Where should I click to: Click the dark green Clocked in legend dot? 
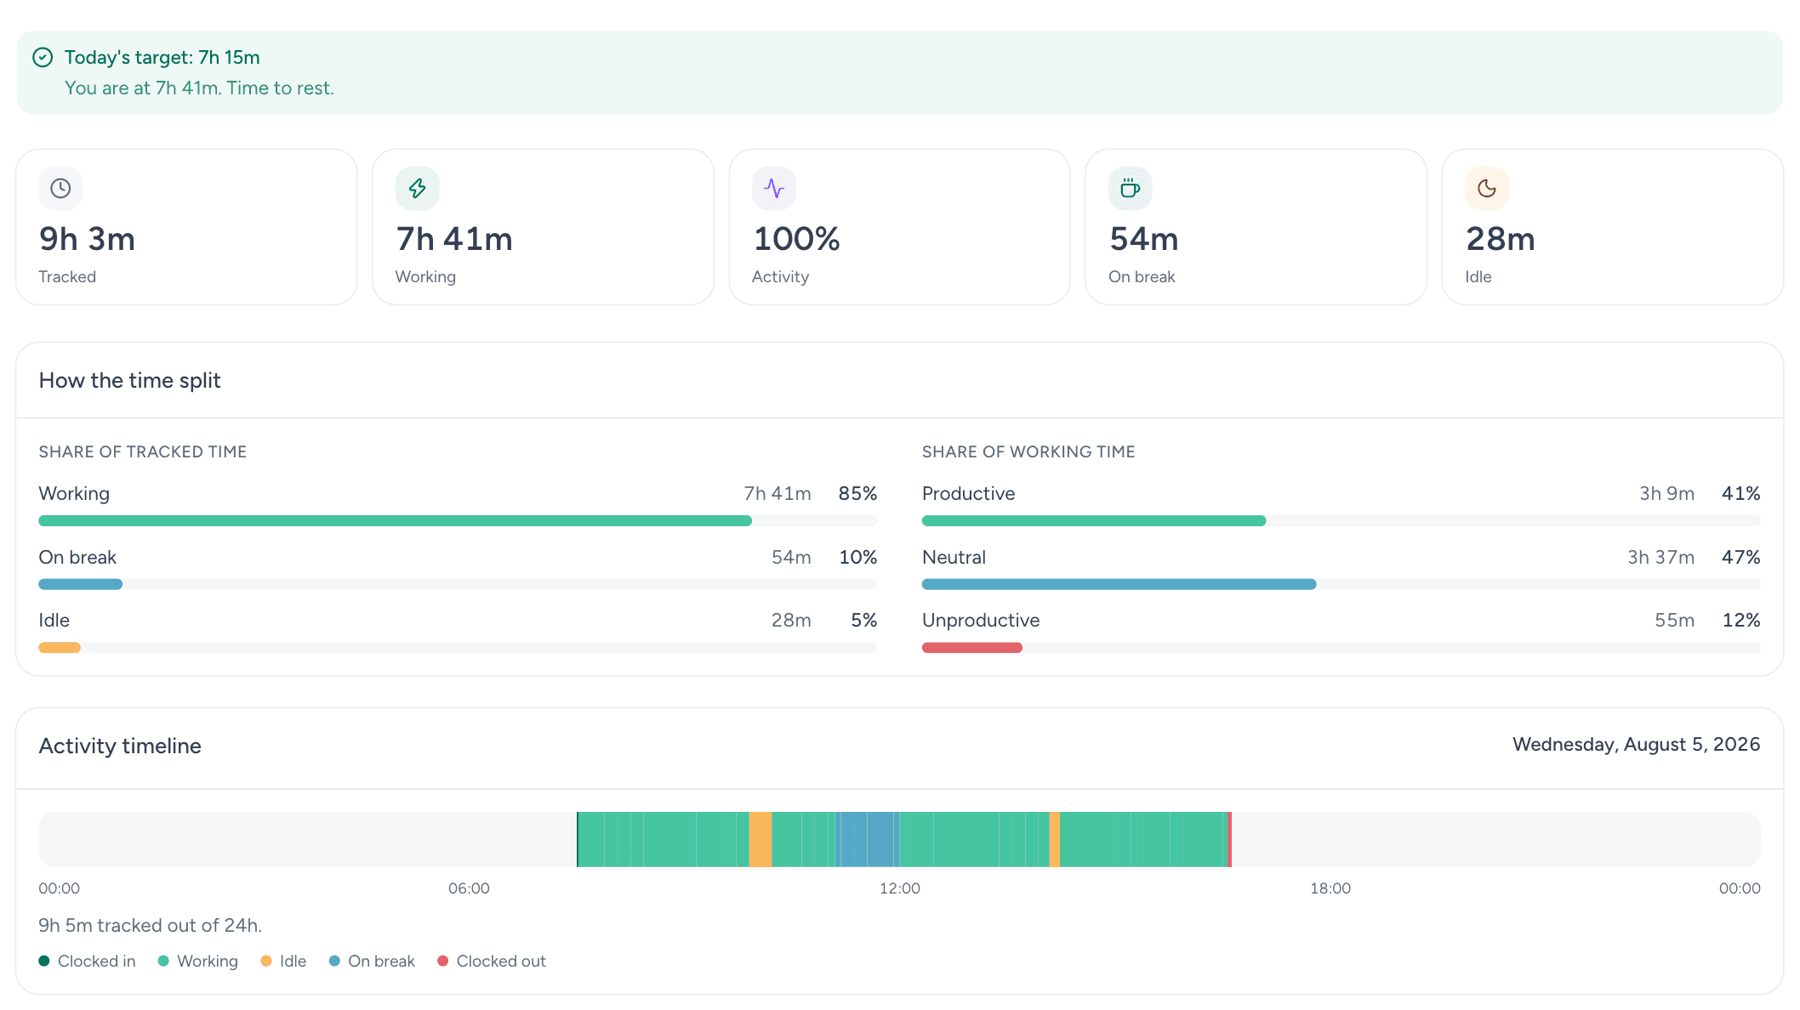click(x=44, y=961)
